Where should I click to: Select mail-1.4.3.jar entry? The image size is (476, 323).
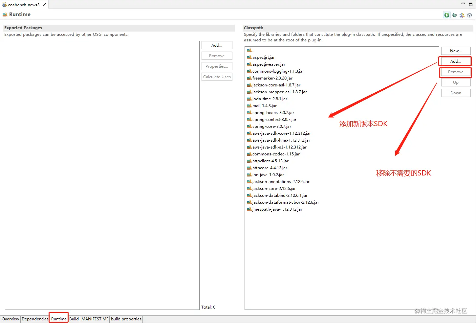pos(262,106)
